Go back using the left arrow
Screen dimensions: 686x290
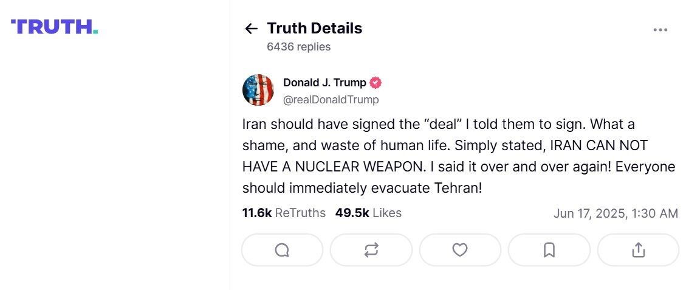[251, 29]
